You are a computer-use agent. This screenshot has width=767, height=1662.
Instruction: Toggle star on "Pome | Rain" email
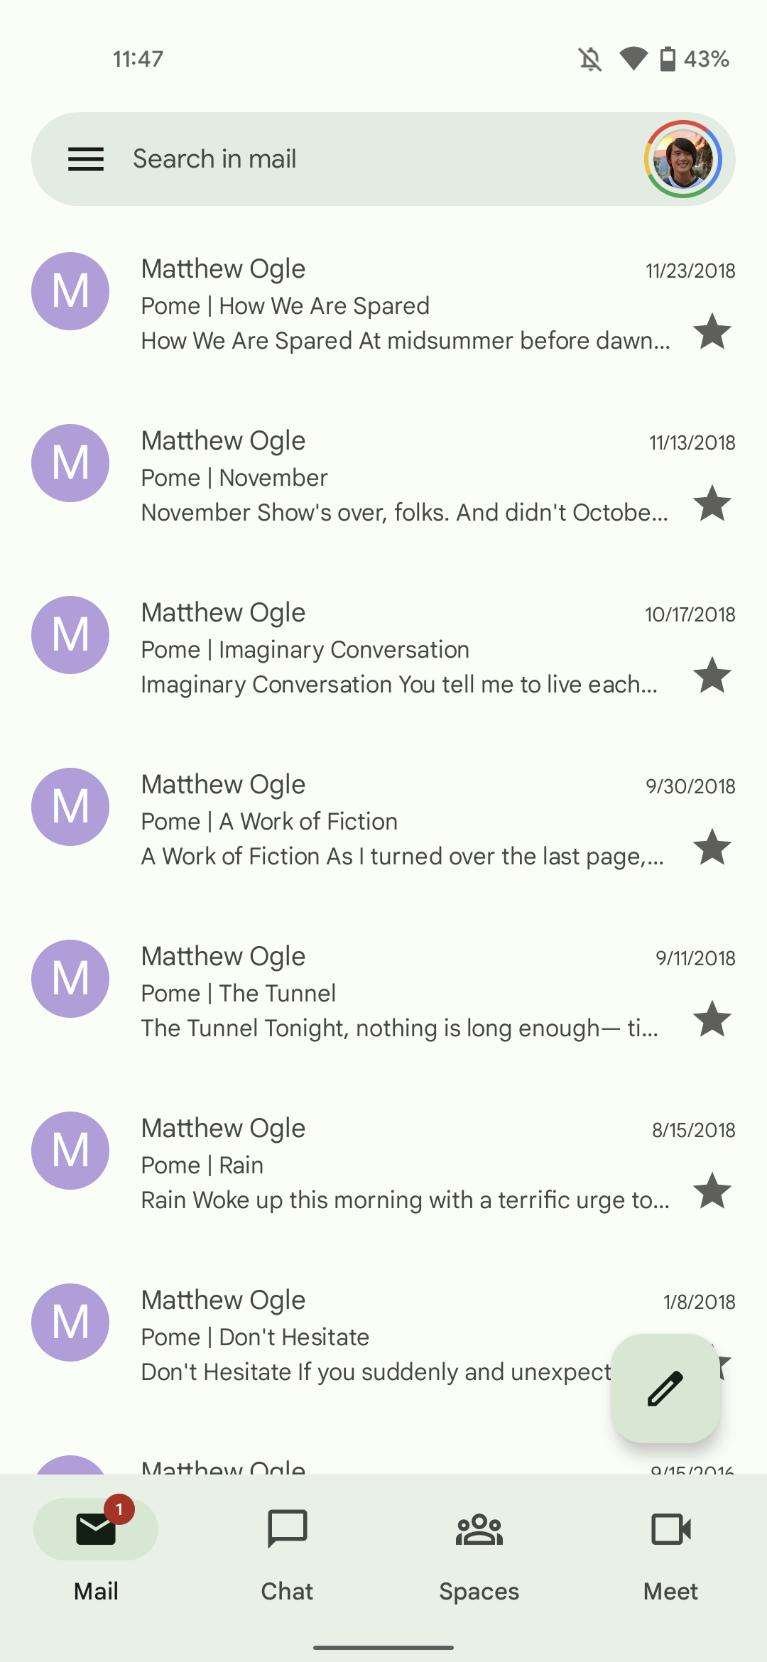coord(712,1191)
